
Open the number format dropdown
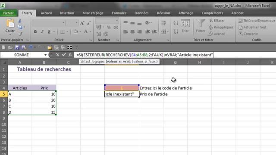point(117,21)
